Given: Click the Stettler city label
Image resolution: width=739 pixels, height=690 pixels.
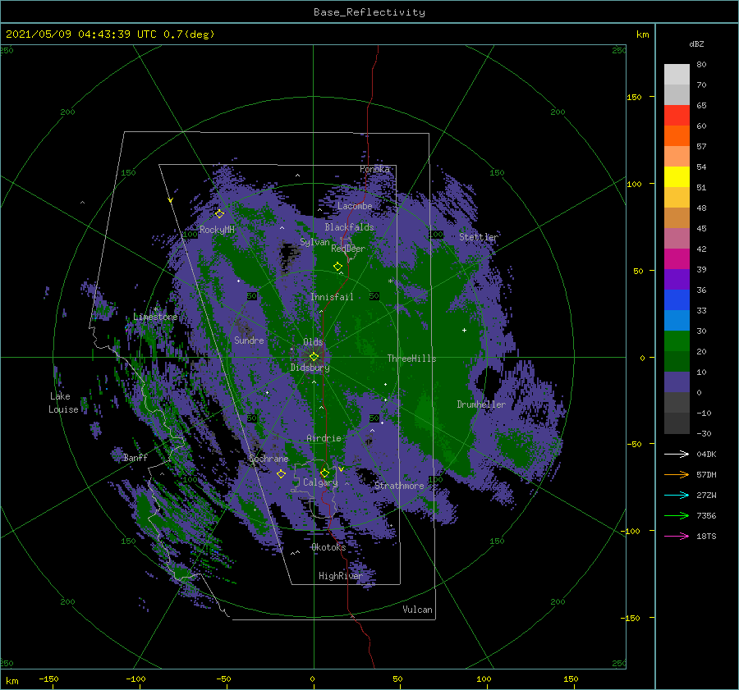Looking at the screenshot, I should [479, 237].
